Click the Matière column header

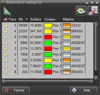(73, 19)
